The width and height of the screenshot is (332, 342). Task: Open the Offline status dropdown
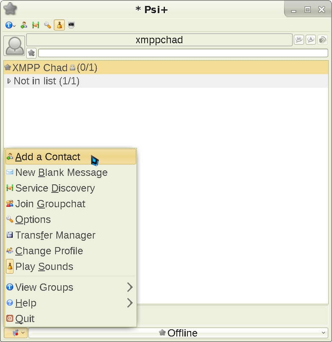(178, 333)
